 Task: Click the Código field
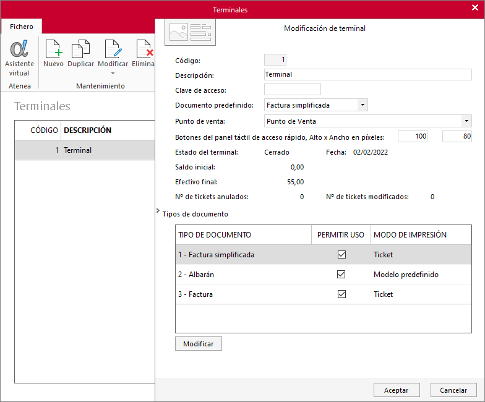coord(275,59)
